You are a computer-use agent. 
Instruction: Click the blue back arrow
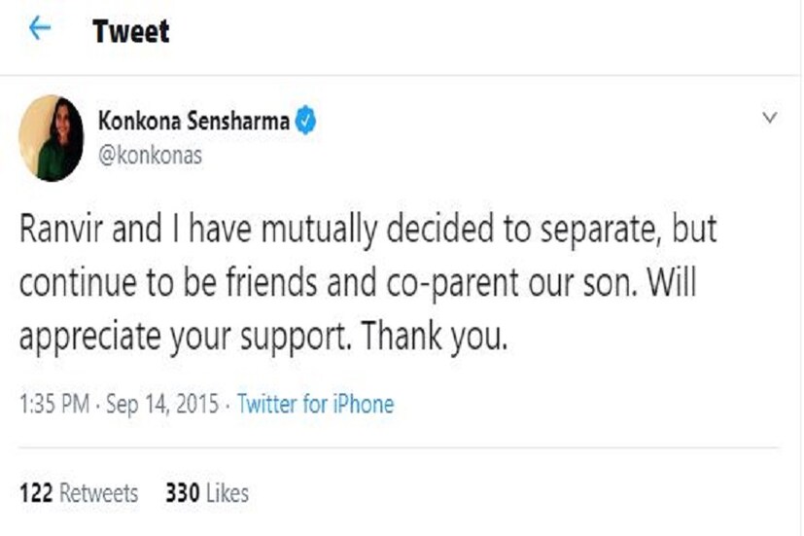(39, 29)
